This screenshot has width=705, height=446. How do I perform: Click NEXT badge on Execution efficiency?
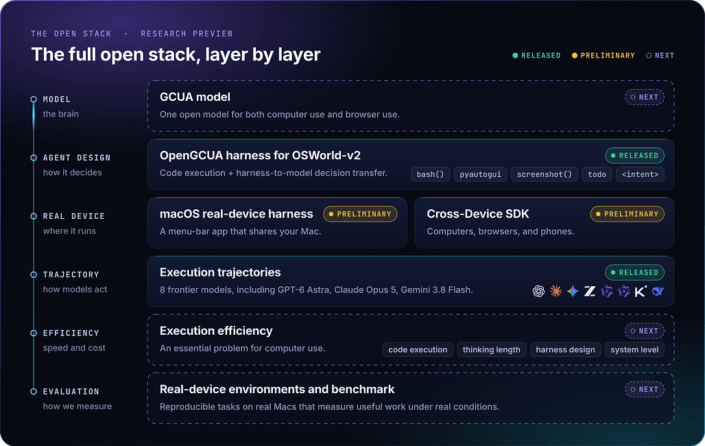click(x=644, y=331)
